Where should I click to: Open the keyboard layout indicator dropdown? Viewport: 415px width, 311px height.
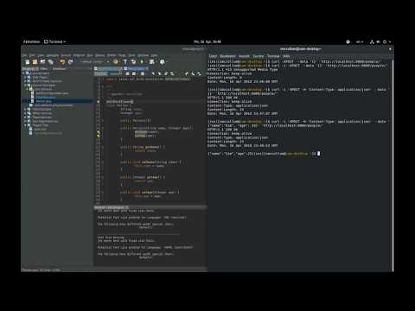pyautogui.click(x=360, y=41)
